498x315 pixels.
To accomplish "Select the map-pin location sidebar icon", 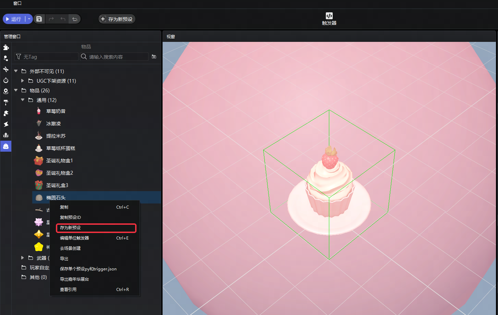I will (6, 91).
